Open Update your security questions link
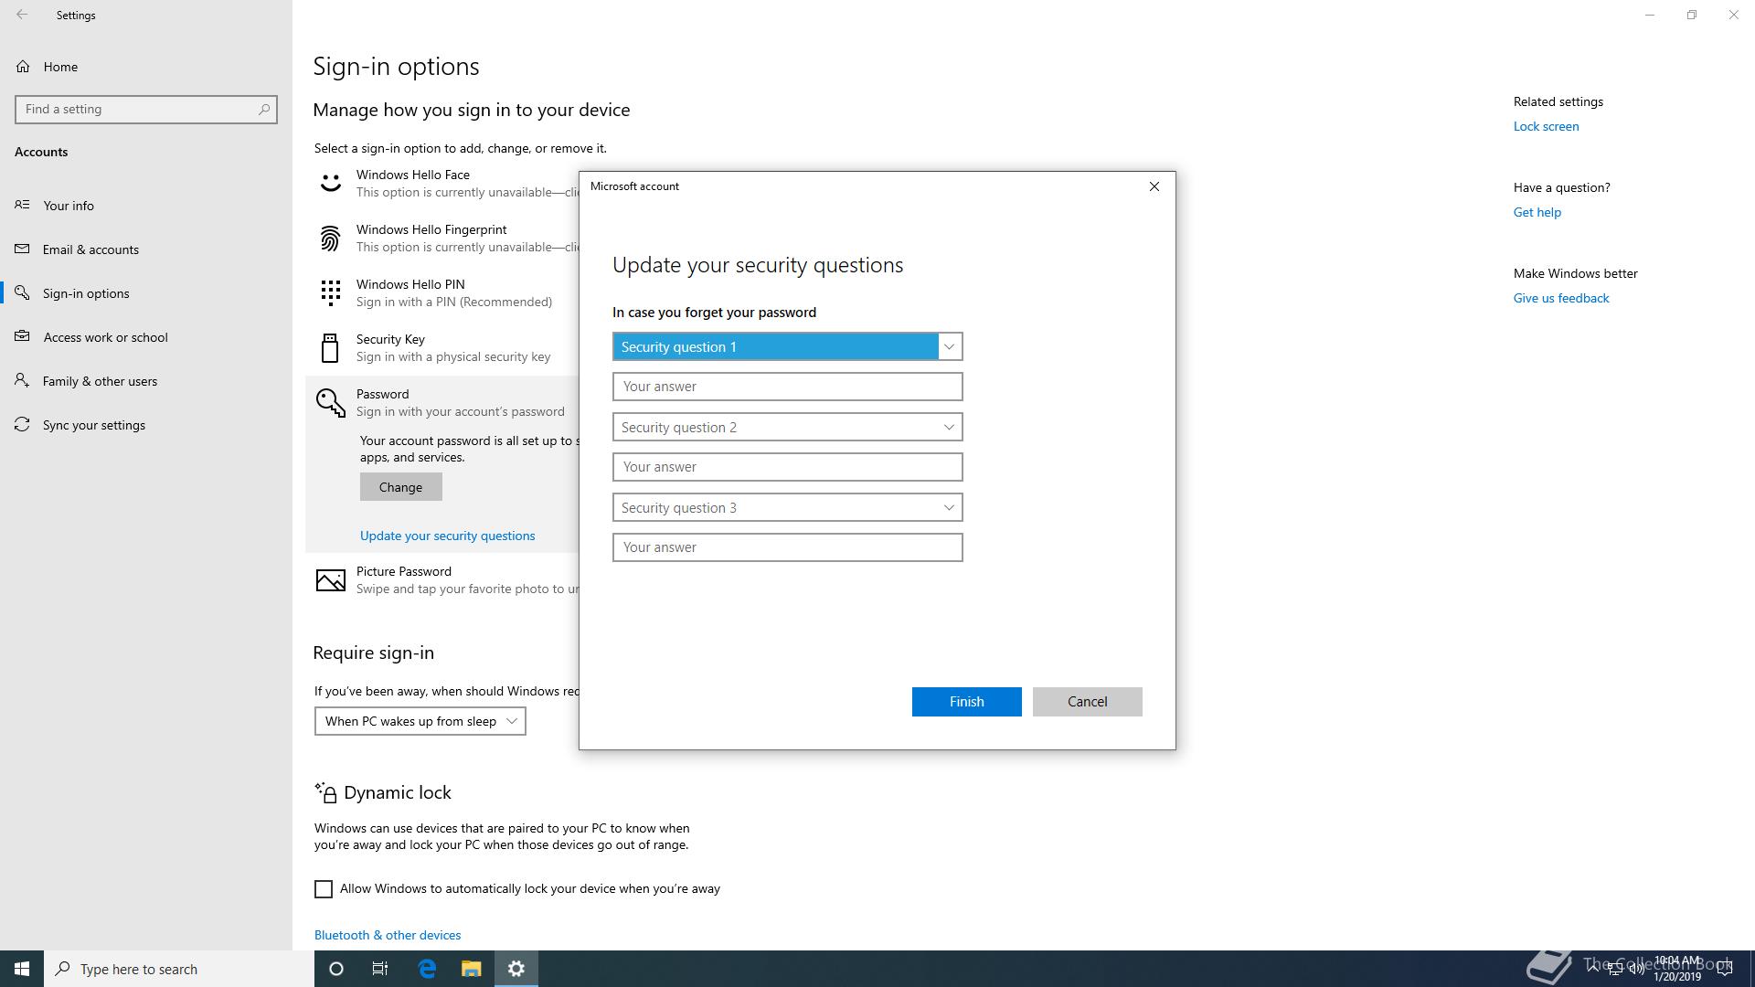The image size is (1755, 987). 447,536
